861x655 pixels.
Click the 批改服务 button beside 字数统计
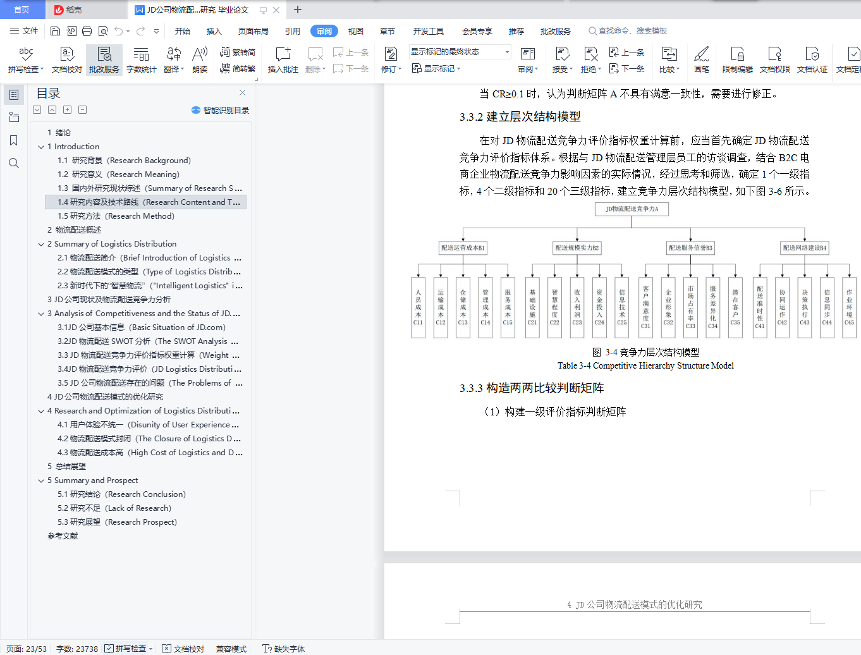[104, 60]
